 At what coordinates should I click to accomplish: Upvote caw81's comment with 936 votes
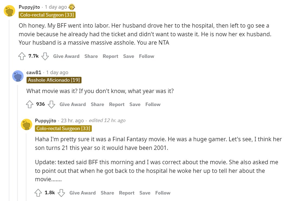30,104
